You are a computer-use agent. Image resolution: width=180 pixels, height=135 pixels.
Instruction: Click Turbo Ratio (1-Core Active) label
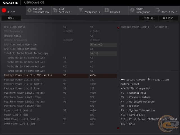(x=26, y=58)
